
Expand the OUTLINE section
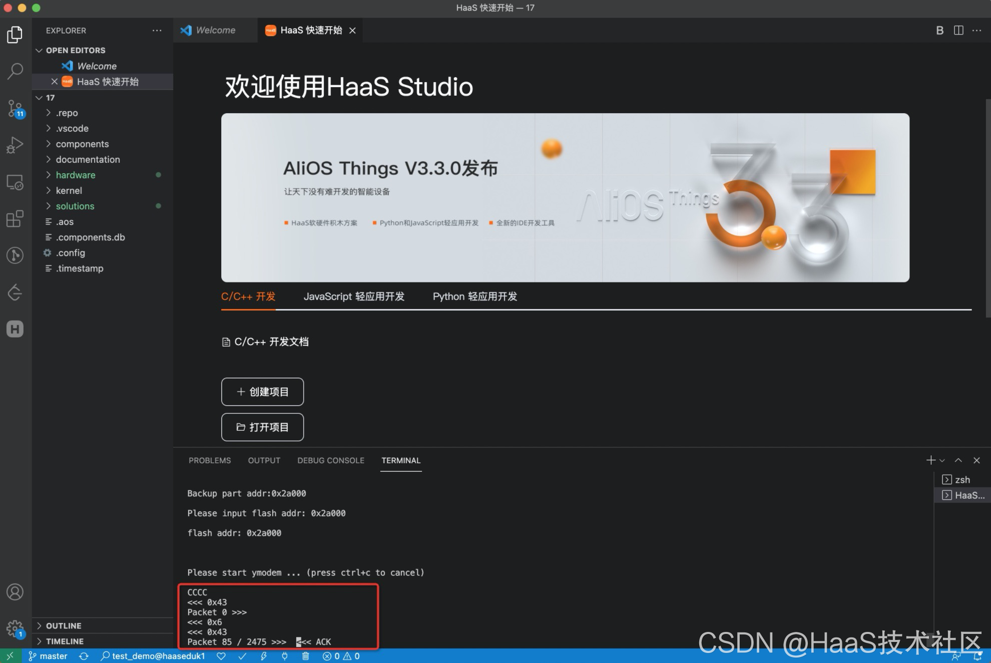tap(63, 625)
